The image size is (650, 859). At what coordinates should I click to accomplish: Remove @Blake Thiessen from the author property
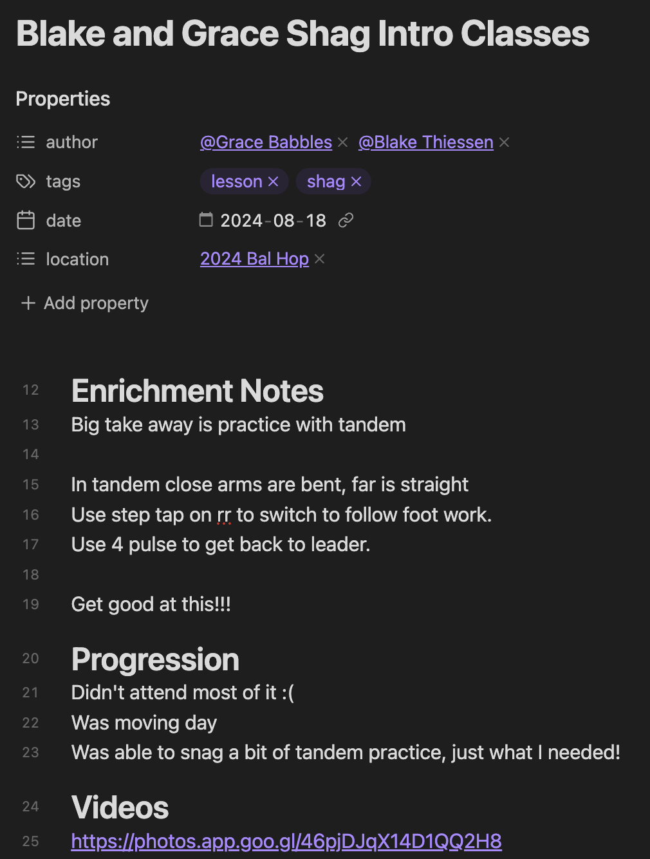[505, 142]
